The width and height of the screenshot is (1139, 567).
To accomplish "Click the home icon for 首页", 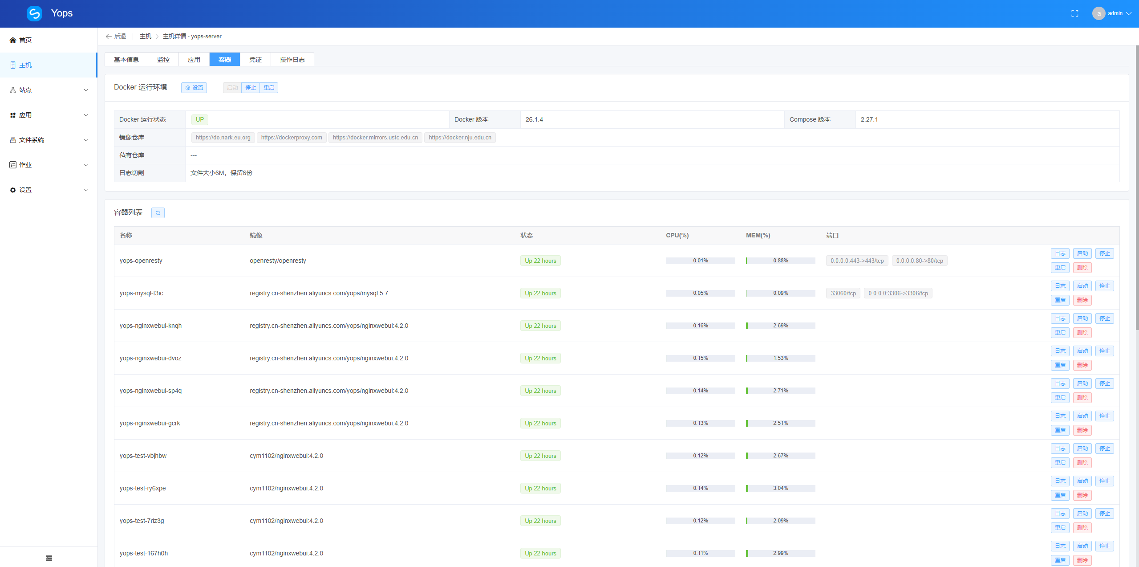I will 13,40.
